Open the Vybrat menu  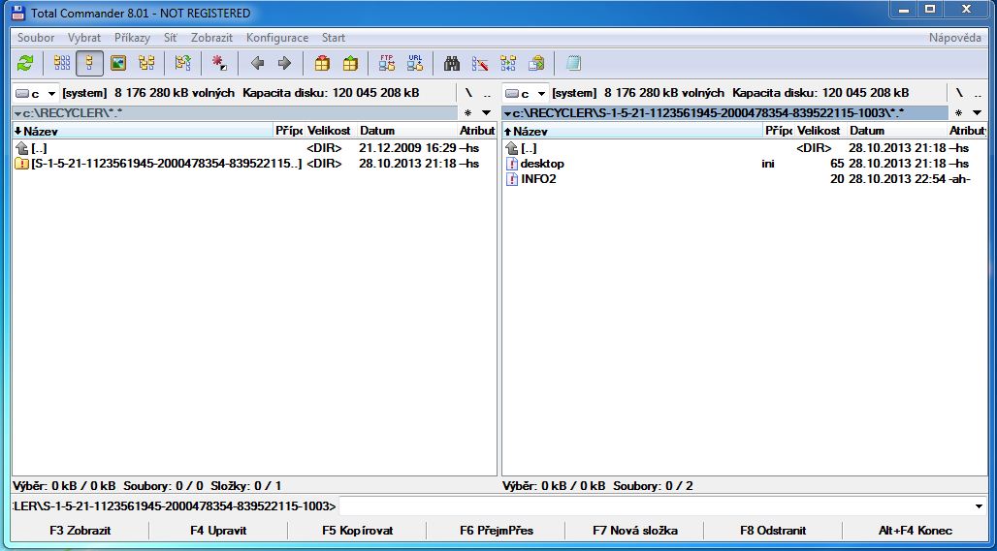tap(84, 38)
